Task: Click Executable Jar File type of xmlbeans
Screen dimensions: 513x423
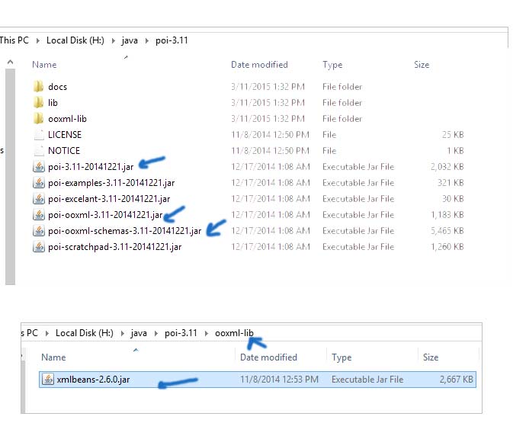Action: click(x=367, y=380)
